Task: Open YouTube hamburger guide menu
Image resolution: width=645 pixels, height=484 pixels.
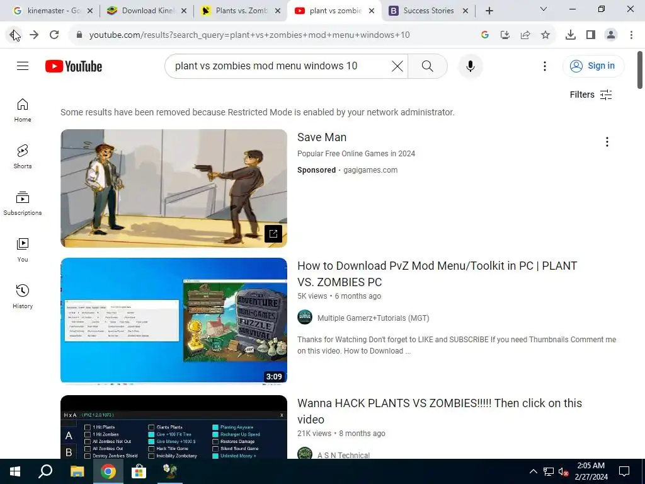Action: (x=23, y=66)
